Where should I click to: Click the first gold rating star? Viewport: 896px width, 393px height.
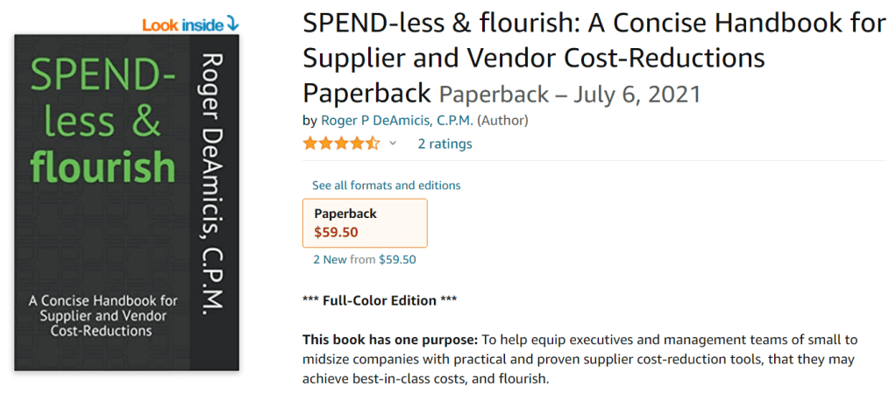[310, 144]
